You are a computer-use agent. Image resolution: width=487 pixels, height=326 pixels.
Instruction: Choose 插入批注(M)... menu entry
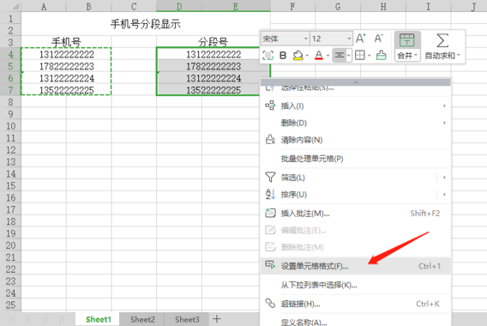coord(355,214)
